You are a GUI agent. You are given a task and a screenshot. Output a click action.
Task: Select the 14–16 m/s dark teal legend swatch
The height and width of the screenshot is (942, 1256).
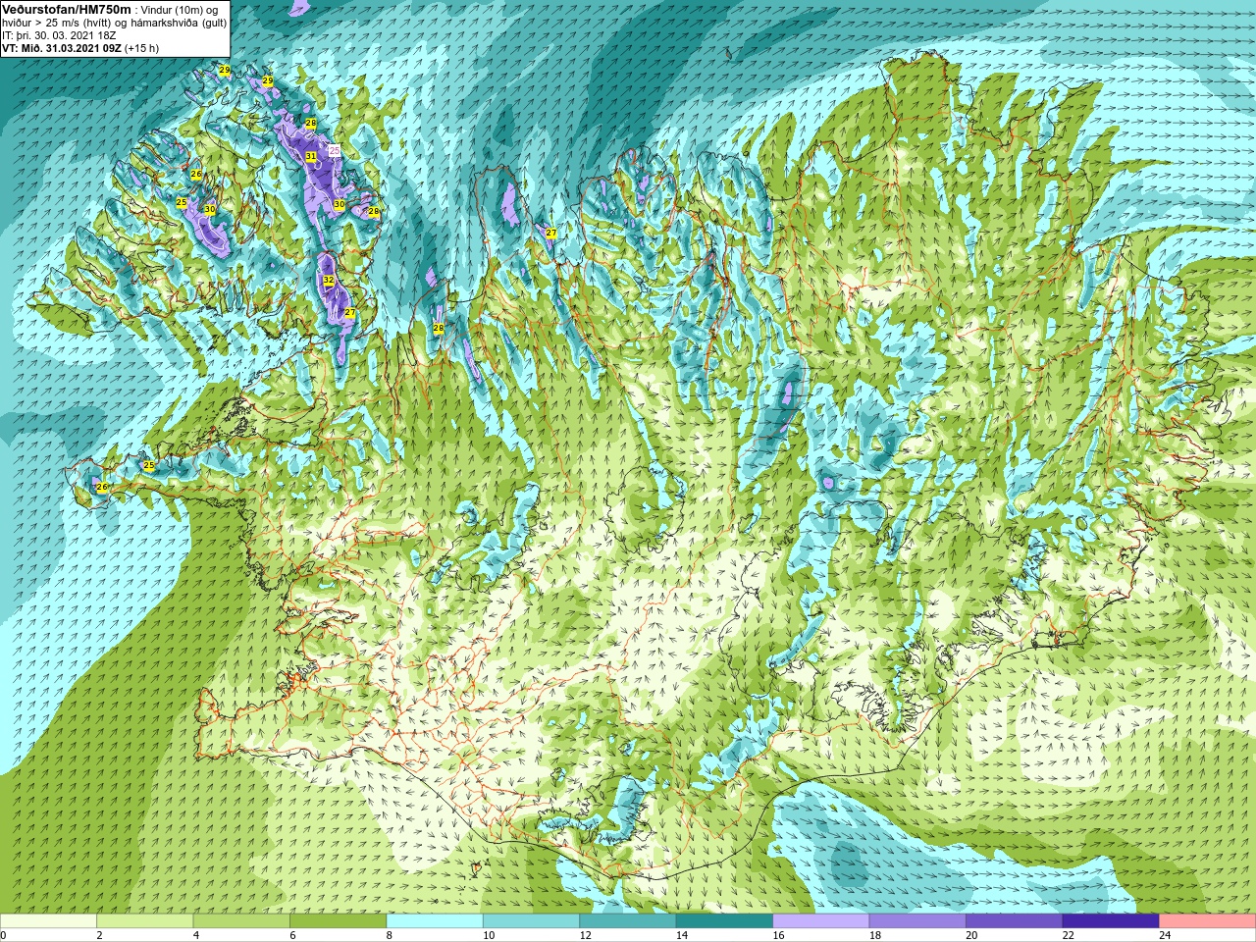pos(724,921)
